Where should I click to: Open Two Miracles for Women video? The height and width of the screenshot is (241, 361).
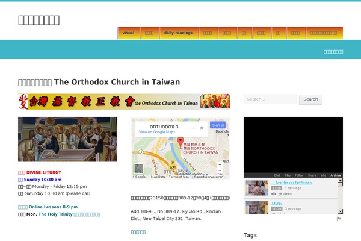291,183
